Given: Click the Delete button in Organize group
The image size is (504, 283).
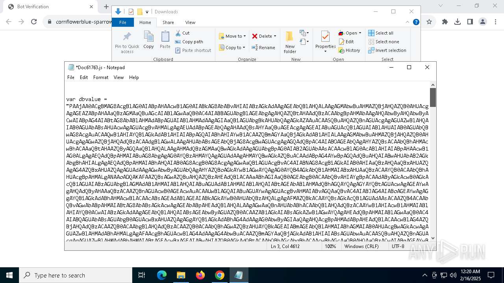Looking at the screenshot, I should [x=262, y=36].
